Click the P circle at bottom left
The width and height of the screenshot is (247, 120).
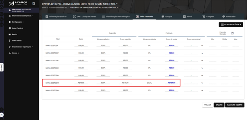[x=2, y=110]
